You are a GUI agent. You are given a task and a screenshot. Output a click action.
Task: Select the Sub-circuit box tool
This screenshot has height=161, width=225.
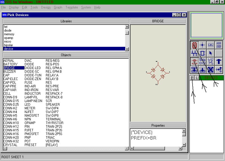[x=202, y=53]
